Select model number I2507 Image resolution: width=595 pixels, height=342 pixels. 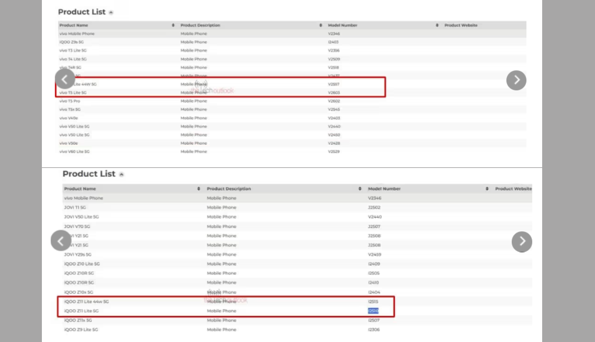[374, 321]
